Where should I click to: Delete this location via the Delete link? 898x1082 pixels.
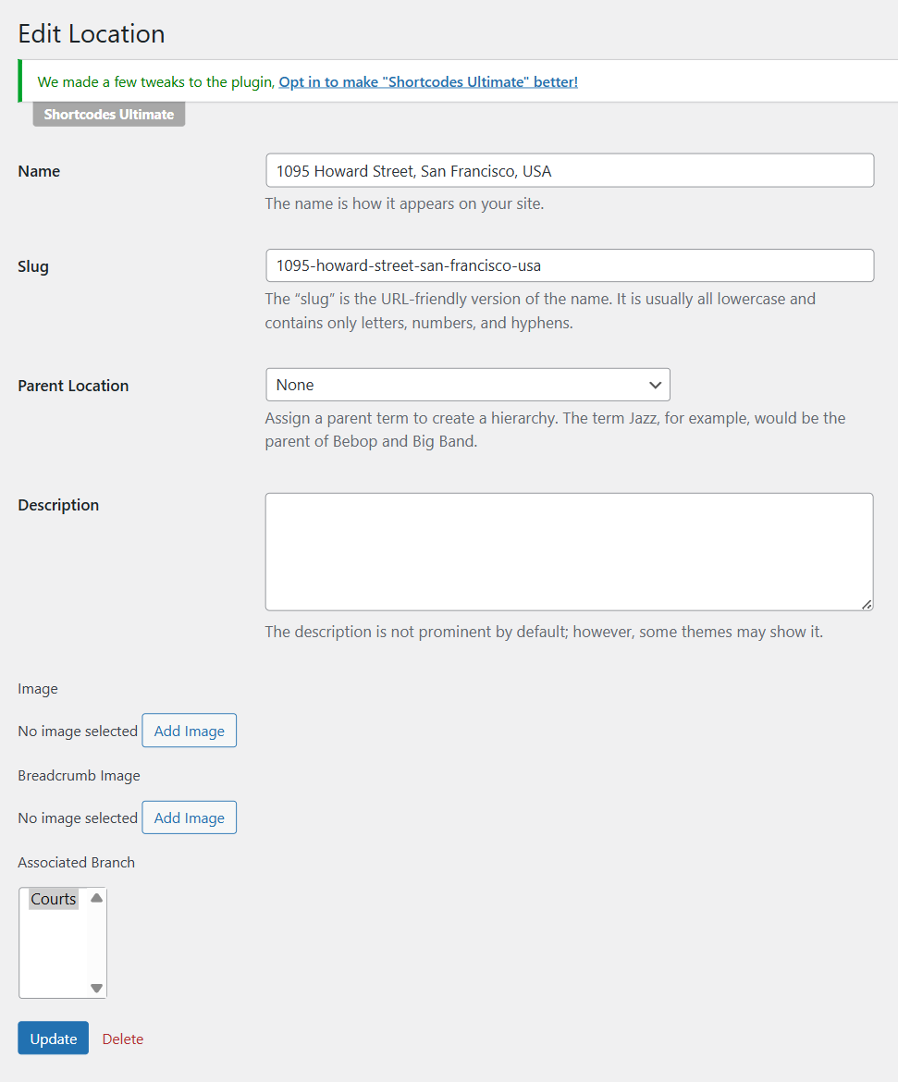pyautogui.click(x=123, y=1039)
